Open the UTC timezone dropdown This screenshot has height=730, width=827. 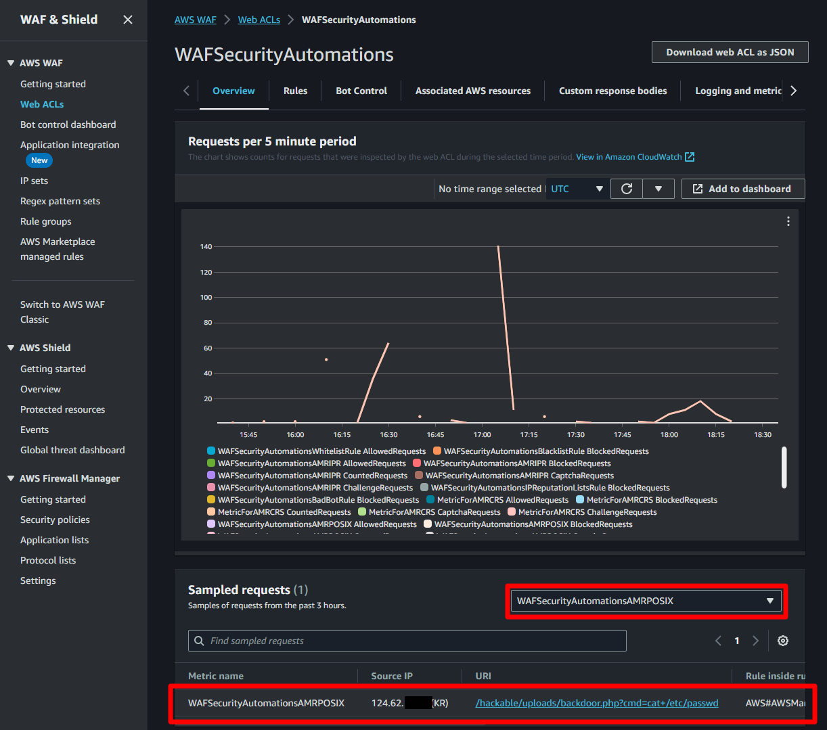point(577,189)
